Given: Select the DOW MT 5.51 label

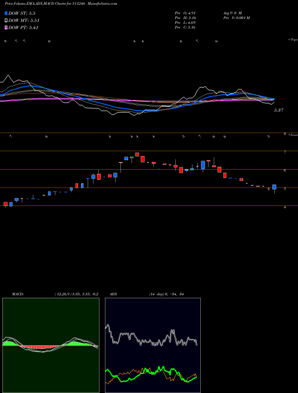Looking at the screenshot, I should (x=24, y=21).
